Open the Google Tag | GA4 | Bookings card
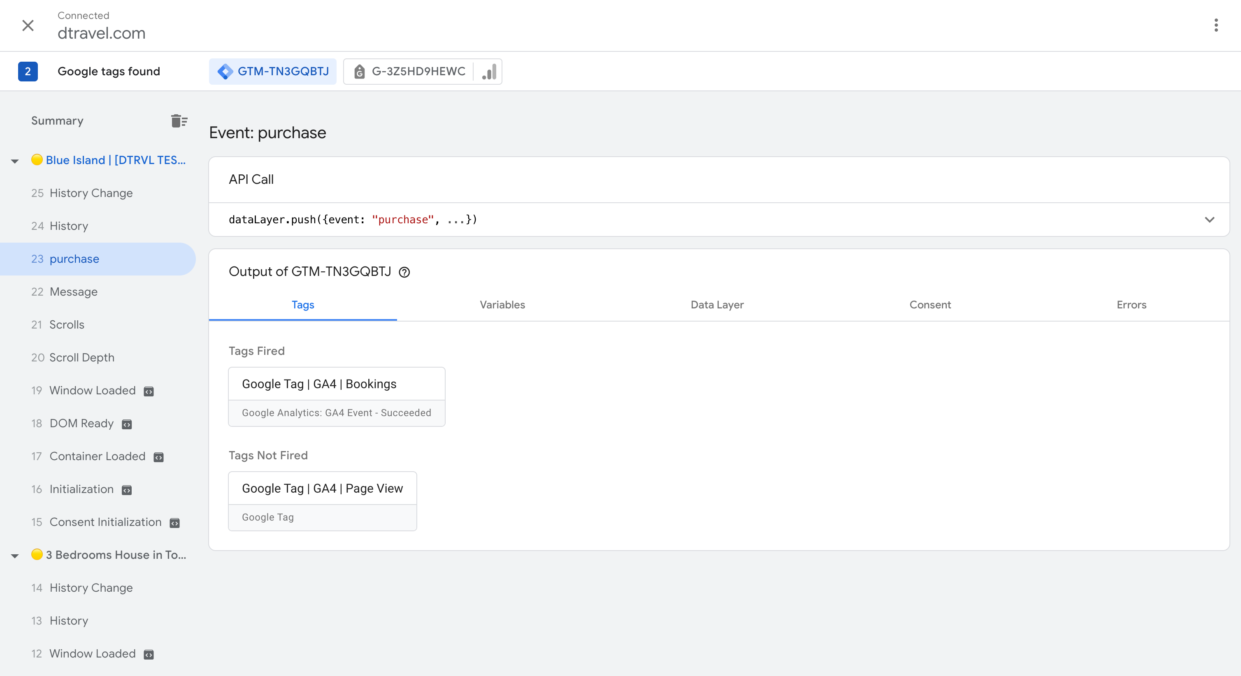This screenshot has width=1241, height=676. click(x=337, y=397)
